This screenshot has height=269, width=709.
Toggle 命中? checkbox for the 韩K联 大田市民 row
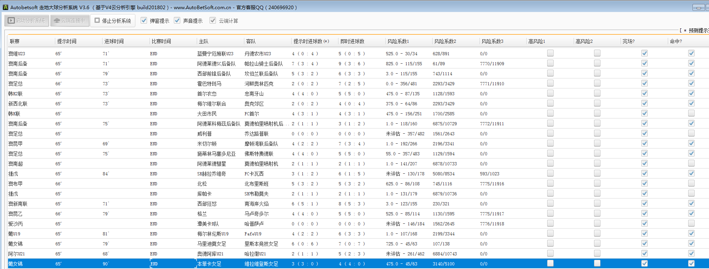(x=691, y=113)
